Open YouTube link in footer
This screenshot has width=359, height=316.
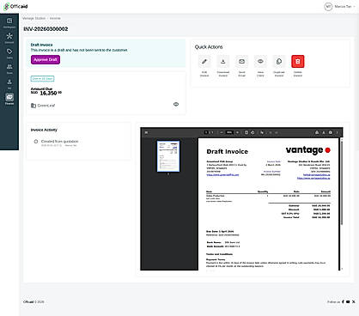348,301
